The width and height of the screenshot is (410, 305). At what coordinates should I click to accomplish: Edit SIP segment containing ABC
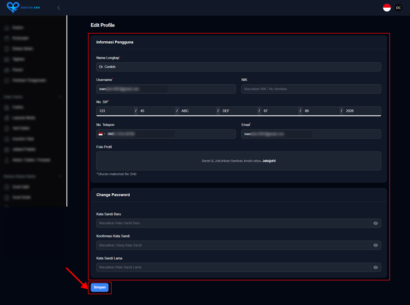(x=198, y=111)
